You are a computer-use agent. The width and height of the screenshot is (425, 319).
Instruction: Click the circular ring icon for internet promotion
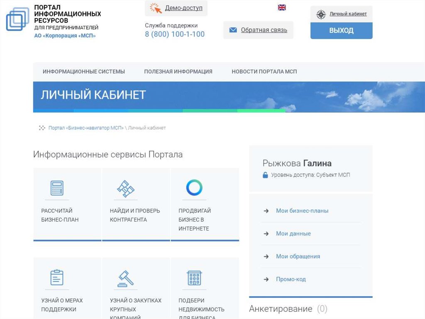pos(194,188)
